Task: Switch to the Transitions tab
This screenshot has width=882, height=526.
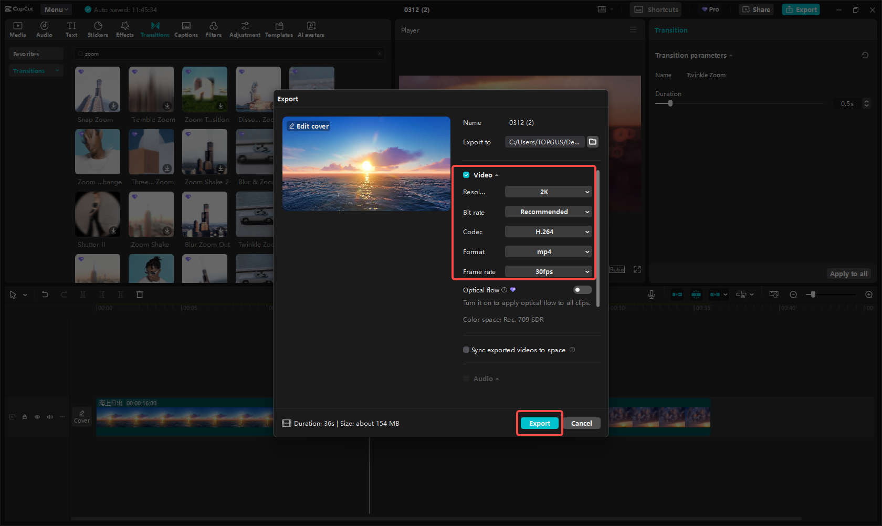Action: 155,29
